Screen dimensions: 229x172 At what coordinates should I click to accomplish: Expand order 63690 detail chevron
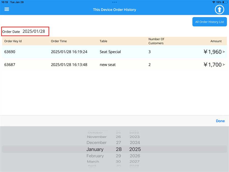tap(224, 52)
